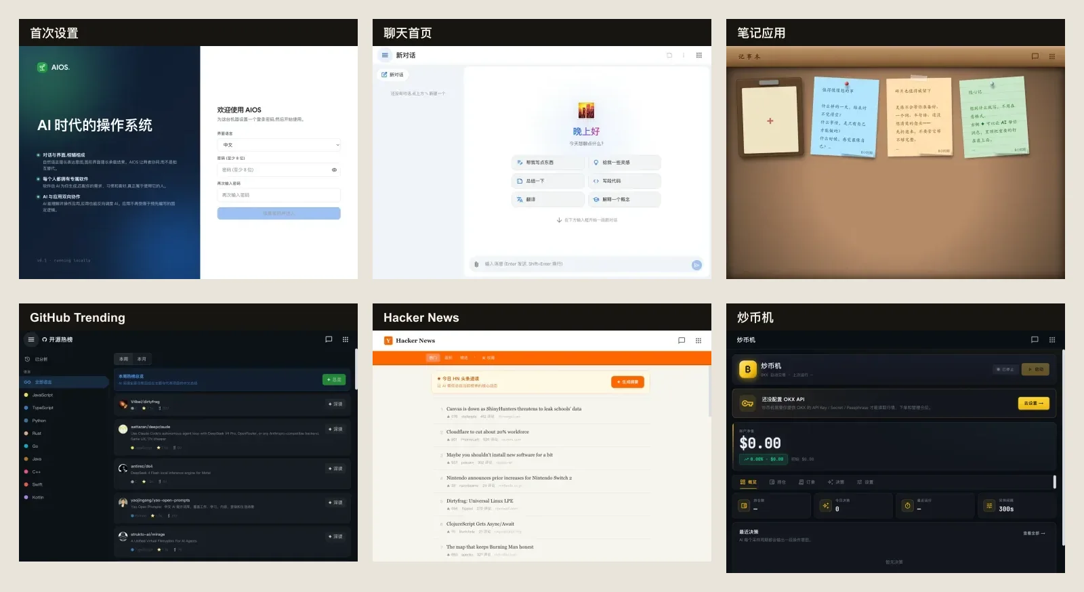Click 新对话 new chat button in chat sidebar
The height and width of the screenshot is (592, 1084).
[392, 75]
